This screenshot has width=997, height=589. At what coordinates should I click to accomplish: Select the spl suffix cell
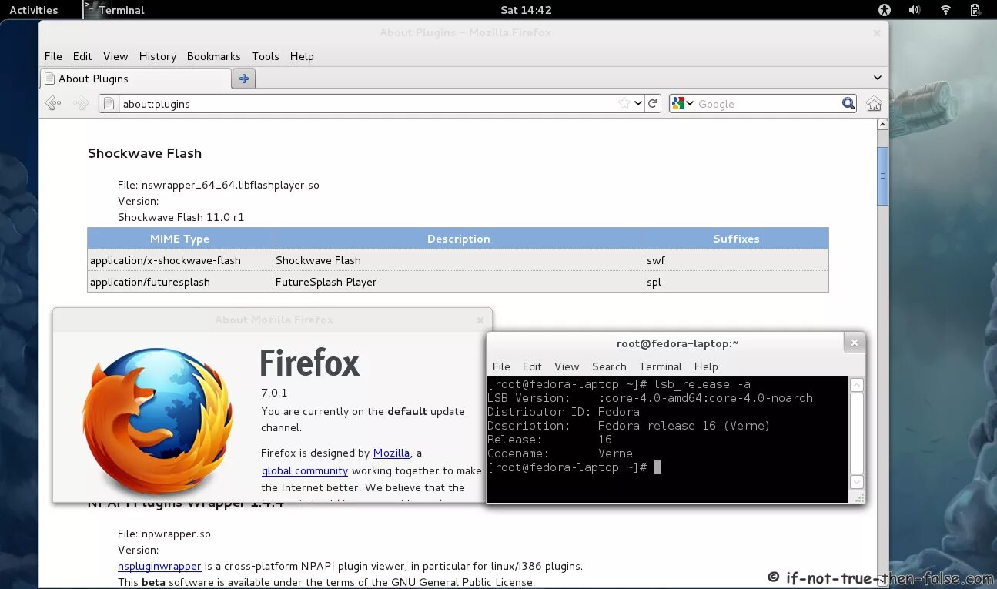736,282
